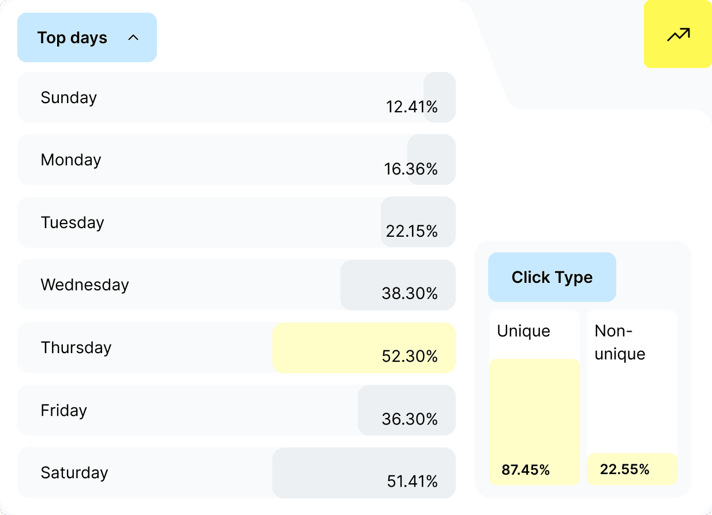Open the Top days dropdown

(x=87, y=37)
